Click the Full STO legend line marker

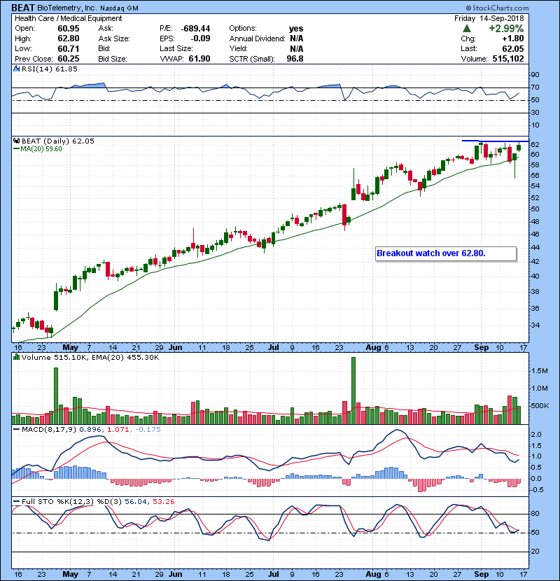pos(16,502)
